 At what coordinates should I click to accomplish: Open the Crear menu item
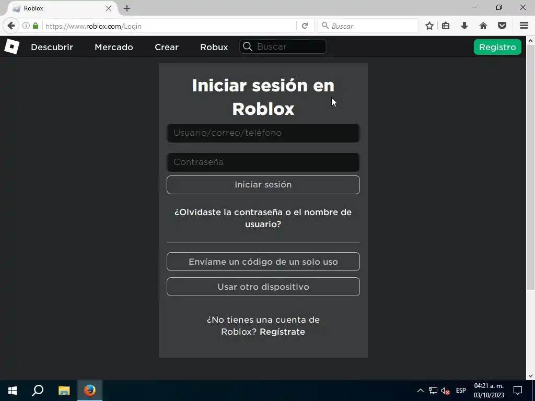click(167, 47)
